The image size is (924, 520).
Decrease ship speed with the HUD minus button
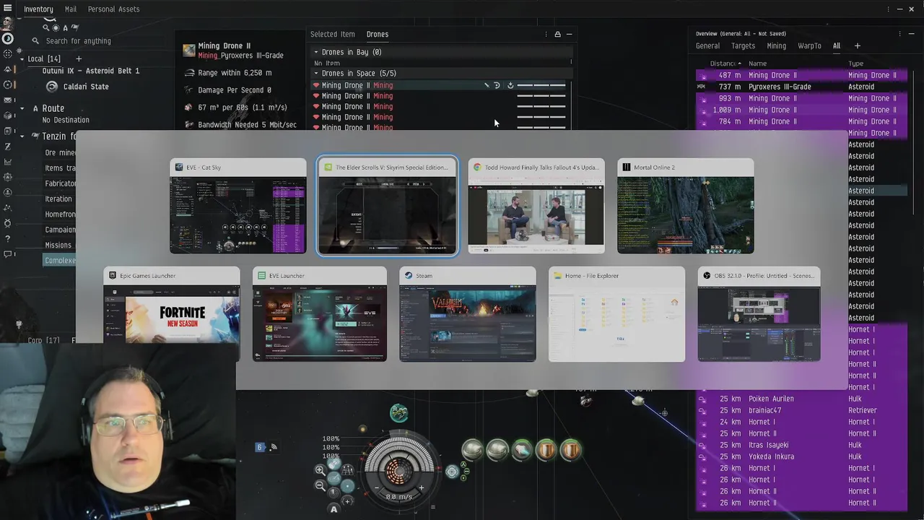377,488
